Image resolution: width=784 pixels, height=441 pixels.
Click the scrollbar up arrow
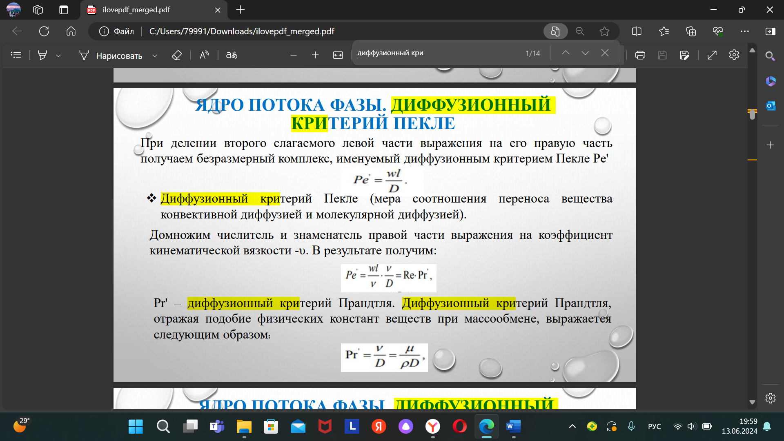753,50
